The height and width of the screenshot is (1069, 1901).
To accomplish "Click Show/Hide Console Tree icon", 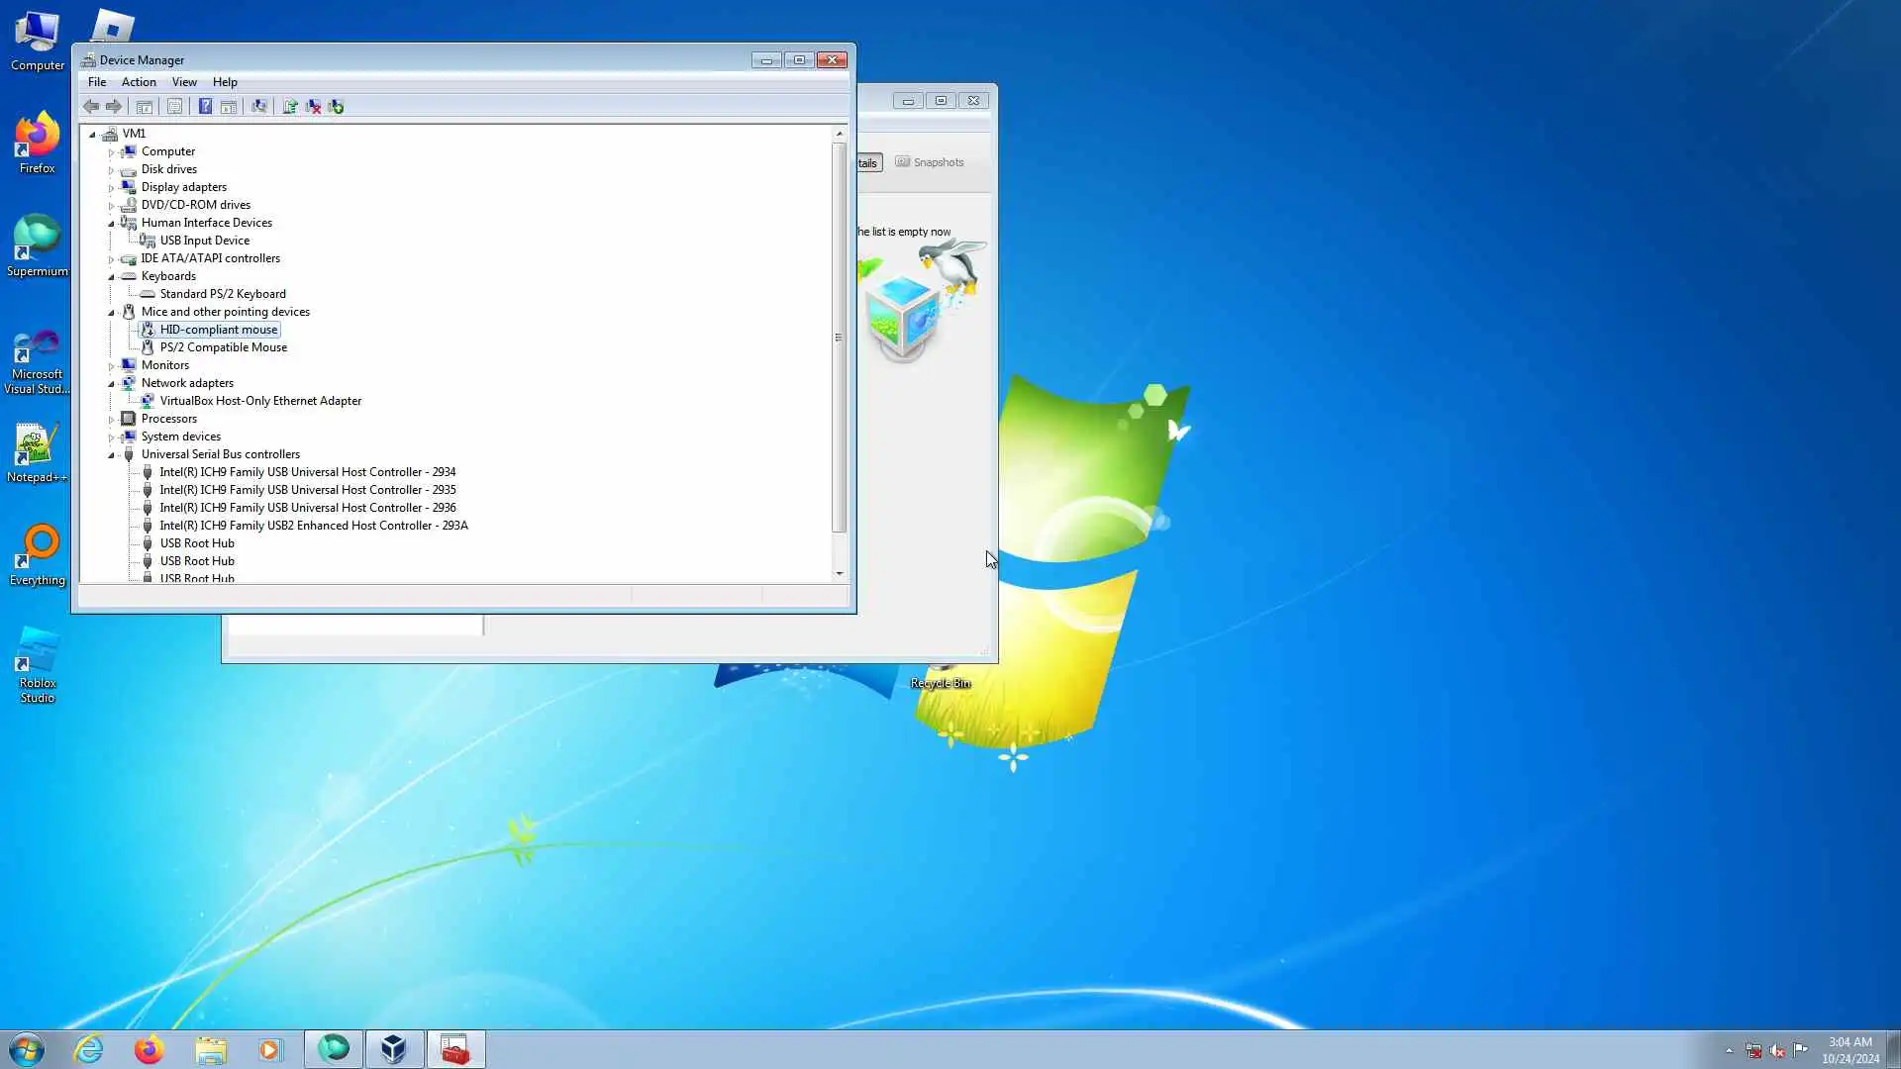I will 145,107.
